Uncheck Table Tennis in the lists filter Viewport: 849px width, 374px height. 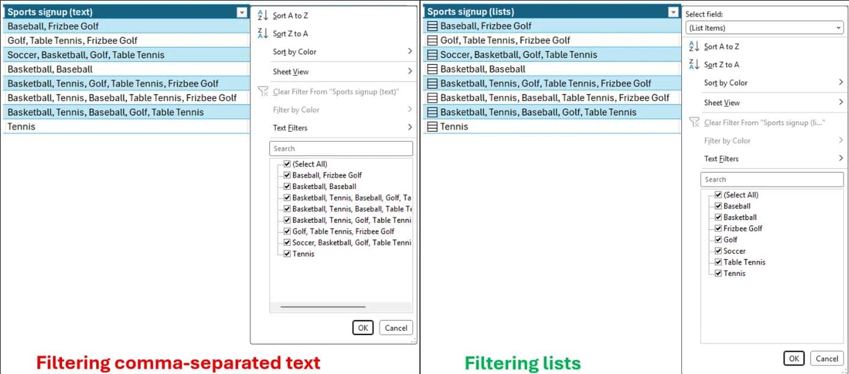tap(718, 262)
